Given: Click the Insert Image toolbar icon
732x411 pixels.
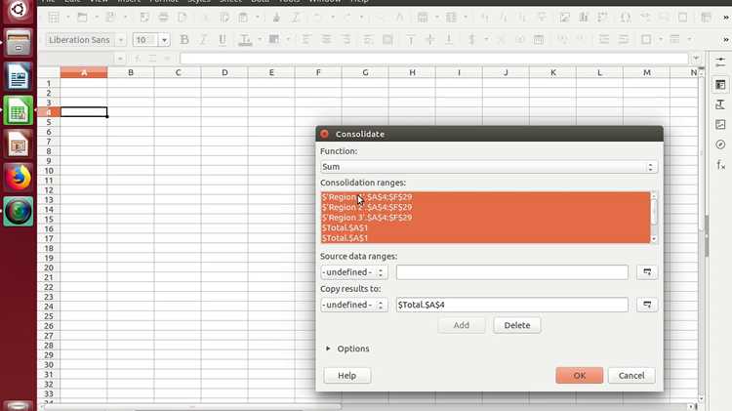Looking at the screenshot, I should click(564, 18).
